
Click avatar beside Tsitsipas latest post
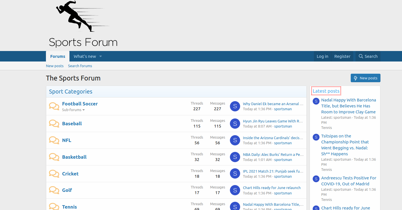click(x=316, y=137)
